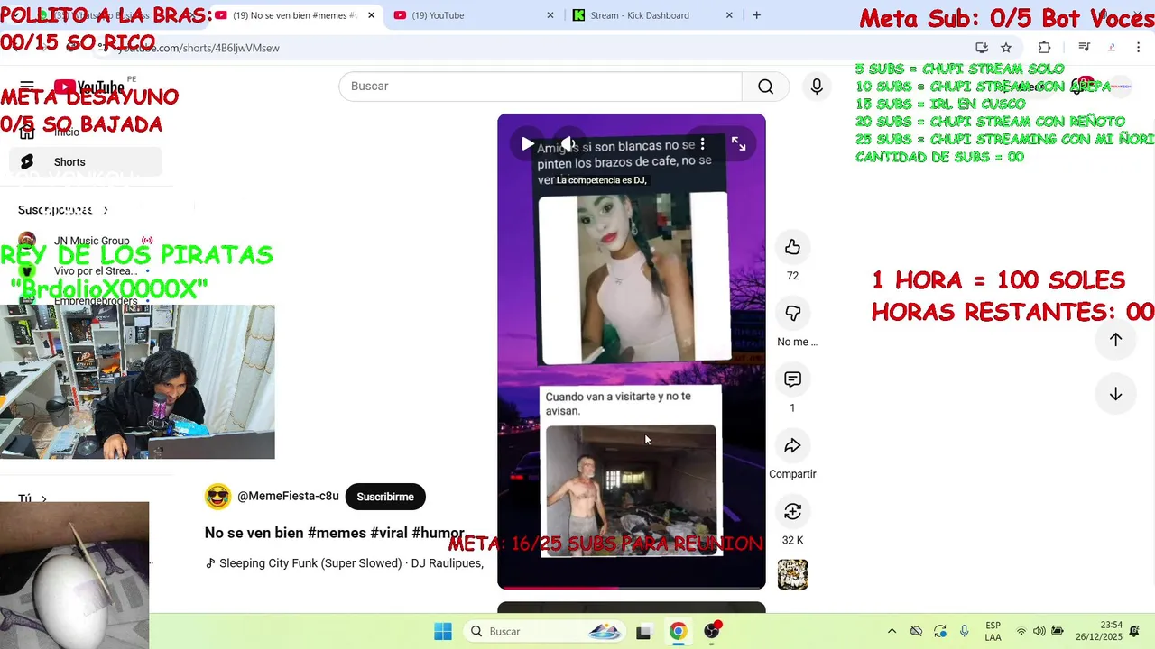Open the #memes hashtag link

tap(337, 533)
